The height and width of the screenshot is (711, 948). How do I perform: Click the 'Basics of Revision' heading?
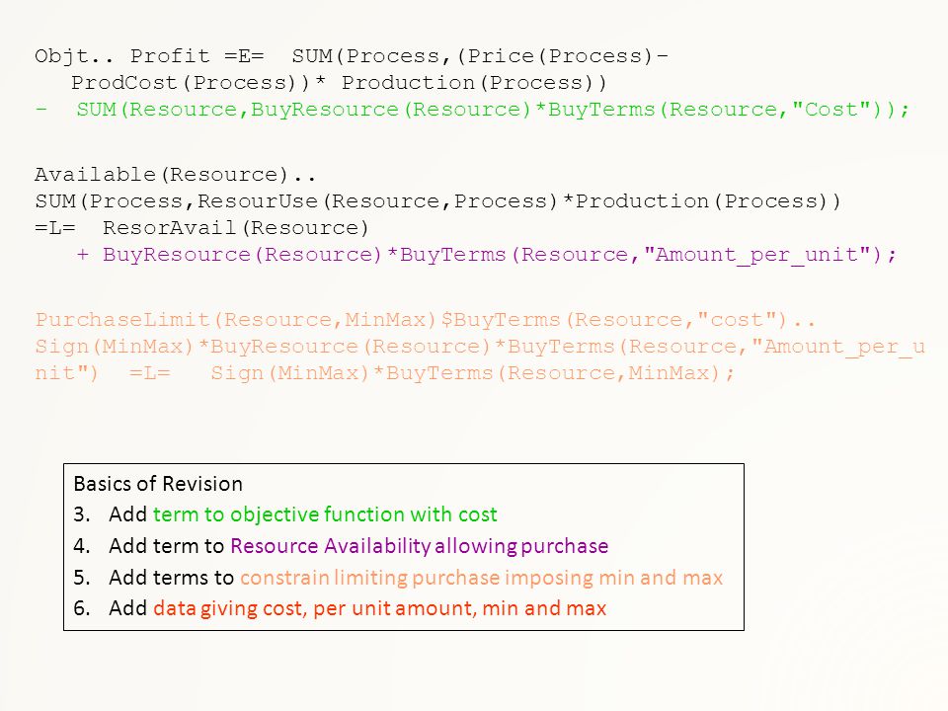pos(158,484)
